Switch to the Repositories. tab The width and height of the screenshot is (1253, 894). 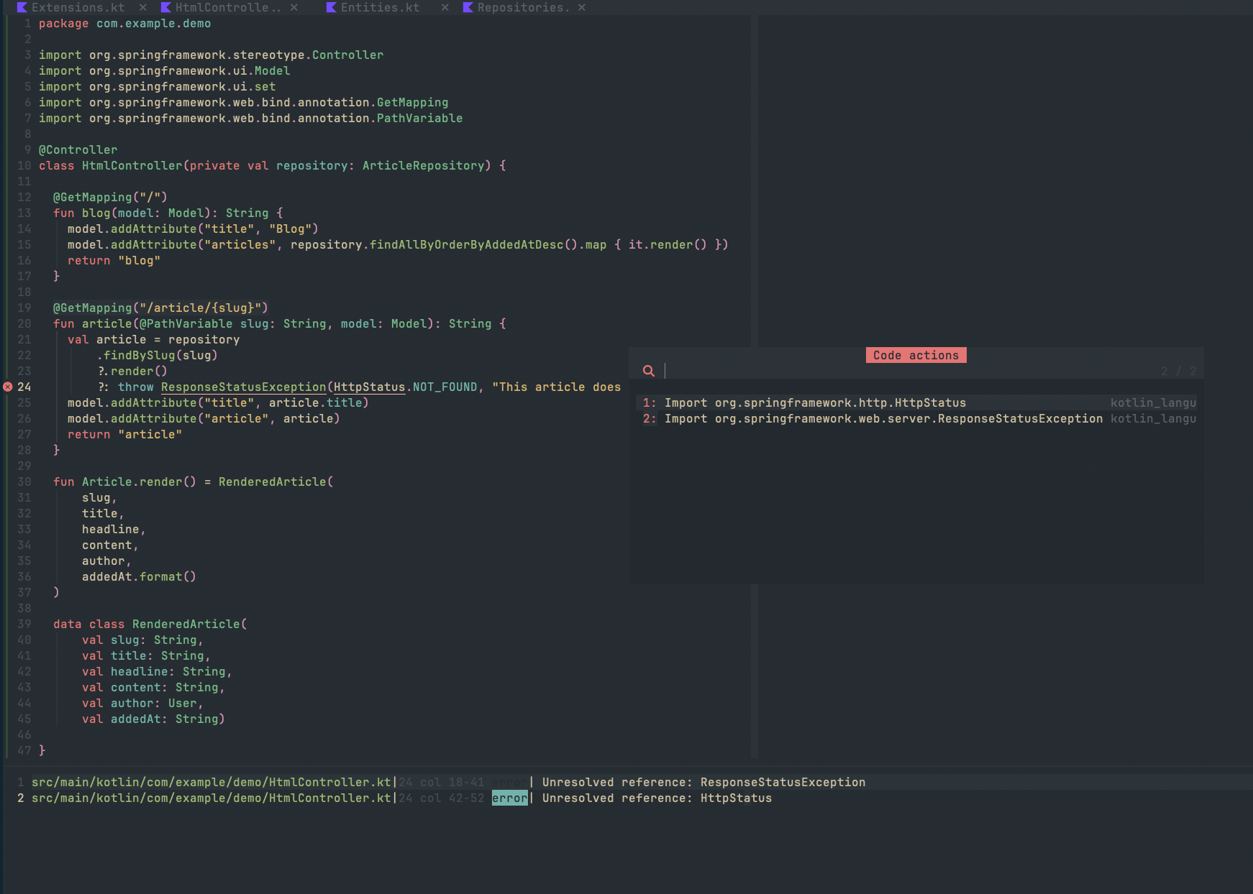(x=523, y=7)
